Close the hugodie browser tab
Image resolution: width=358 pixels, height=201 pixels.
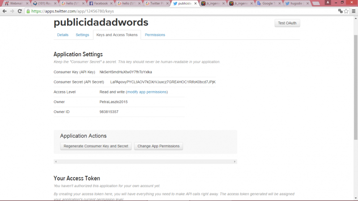coord(308,4)
